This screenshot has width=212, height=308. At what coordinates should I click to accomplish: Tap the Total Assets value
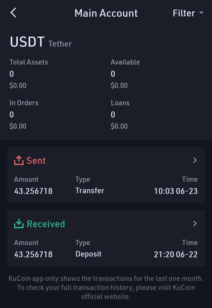coord(12,74)
